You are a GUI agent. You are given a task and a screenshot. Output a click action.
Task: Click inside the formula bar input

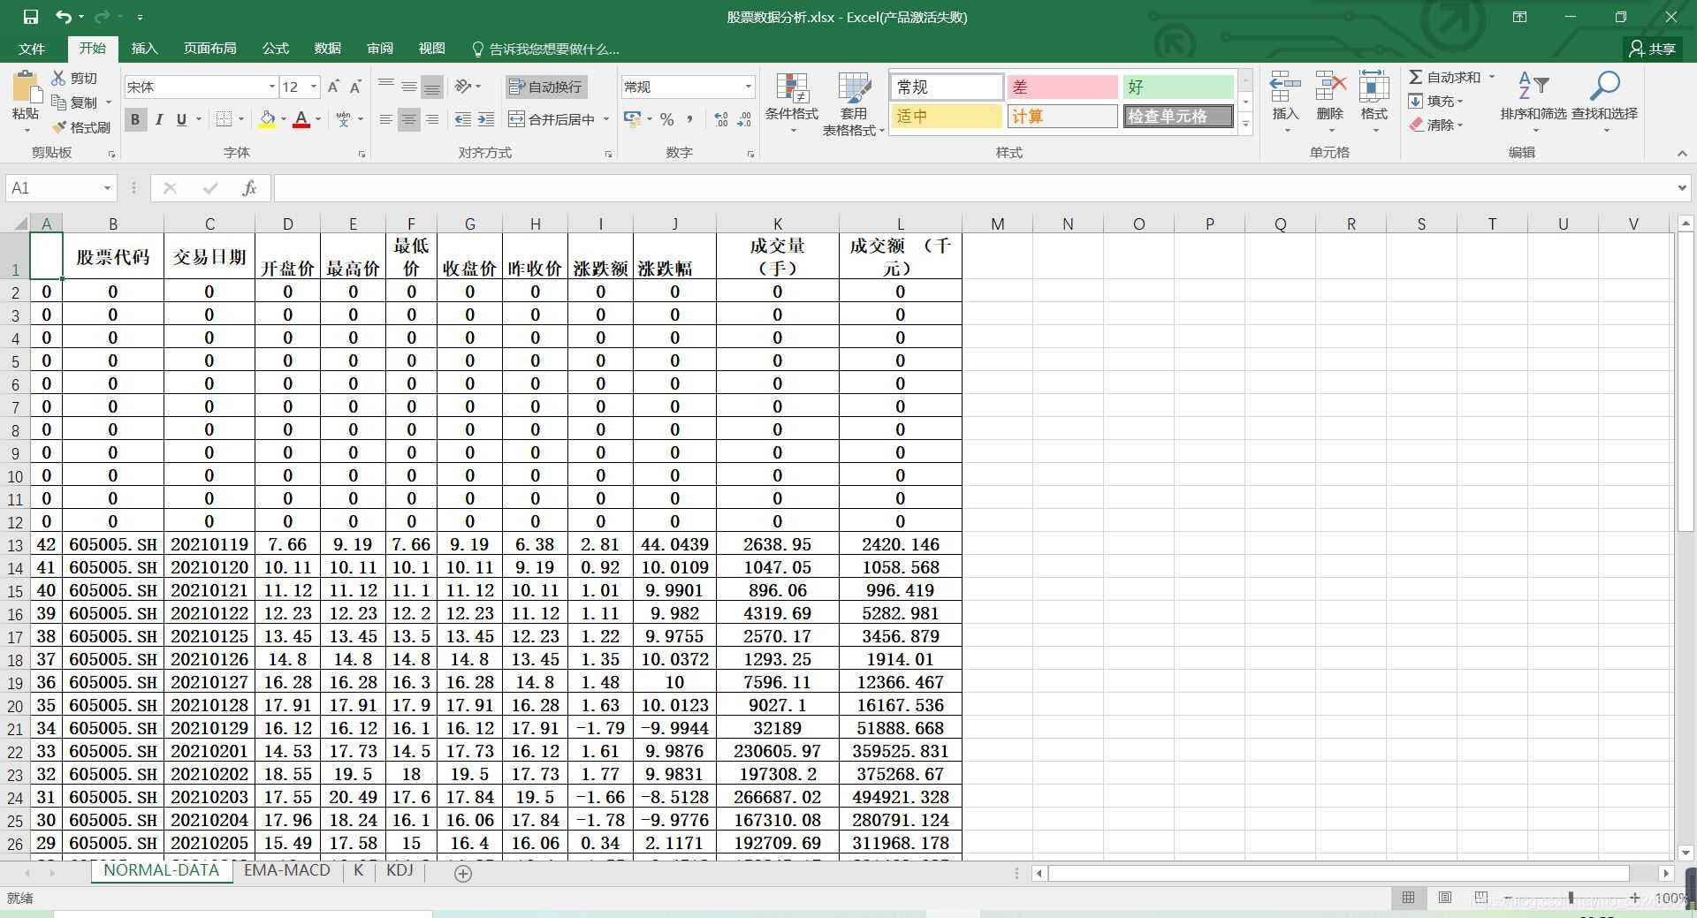(972, 188)
